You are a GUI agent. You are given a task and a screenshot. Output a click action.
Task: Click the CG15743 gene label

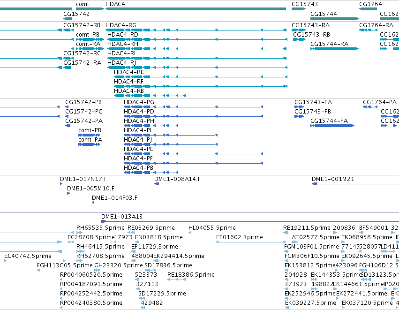(305, 4)
